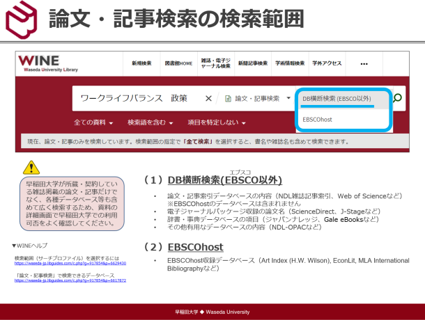The image size is (425, 320).
Task: Clear the search text with X icon
Action: click(208, 98)
